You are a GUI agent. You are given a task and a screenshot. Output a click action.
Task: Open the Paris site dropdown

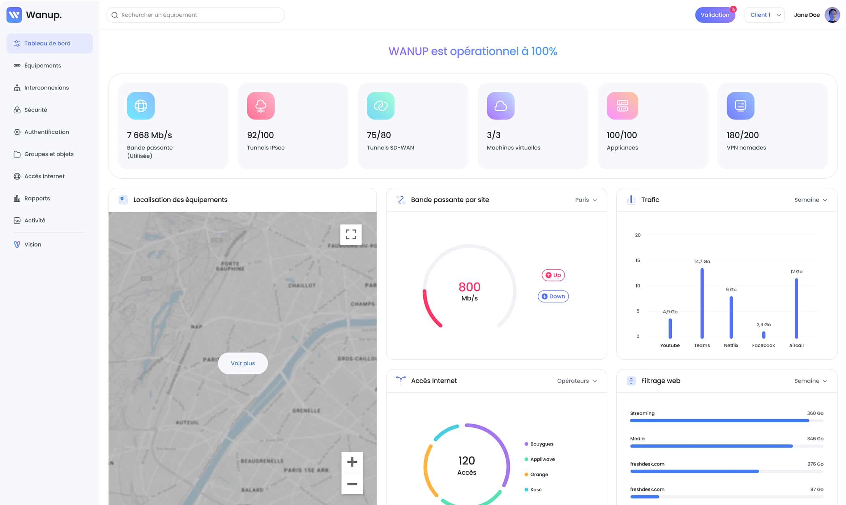tap(586, 200)
